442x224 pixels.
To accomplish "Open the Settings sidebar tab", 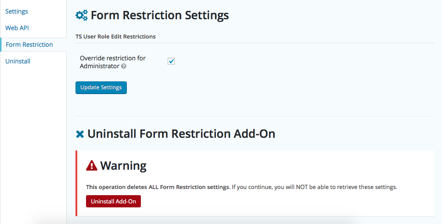I will point(17,11).
